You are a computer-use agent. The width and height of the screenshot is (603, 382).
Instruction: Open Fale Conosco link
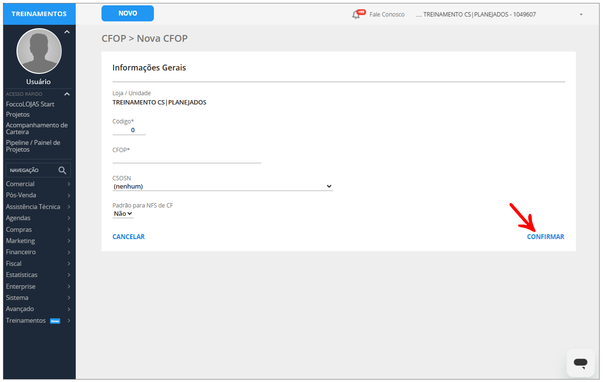click(387, 15)
